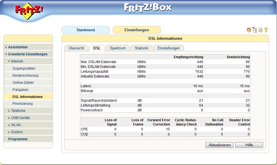This screenshot has height=165, width=277.
Task: Open Freigaben in sidebar
Action: coord(20,90)
